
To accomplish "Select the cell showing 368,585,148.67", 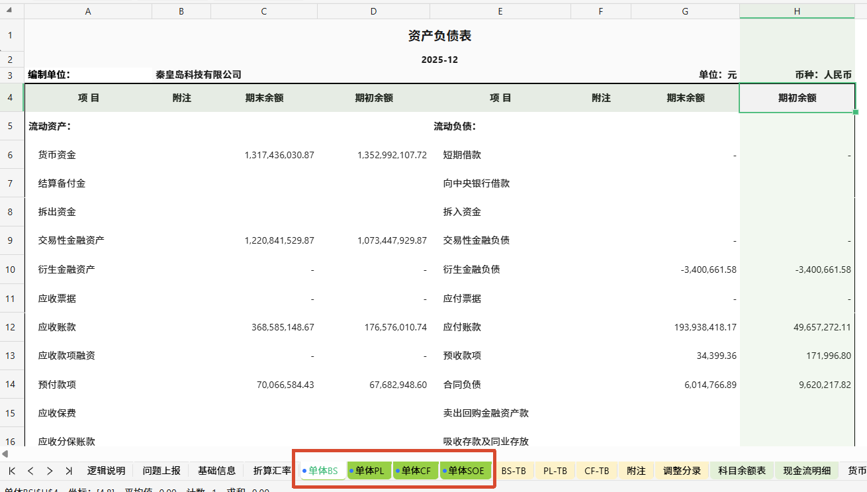I will click(x=283, y=327).
